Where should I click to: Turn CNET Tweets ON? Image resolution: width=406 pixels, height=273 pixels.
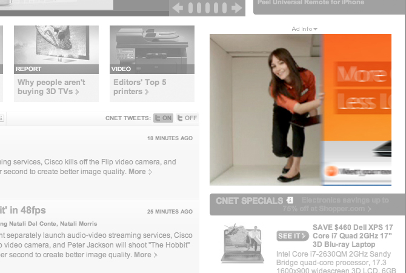coord(163,118)
